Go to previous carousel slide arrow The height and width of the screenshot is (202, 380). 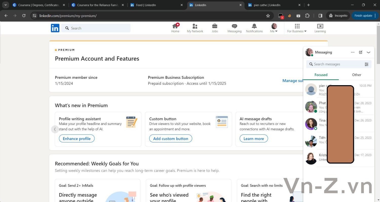point(55,129)
